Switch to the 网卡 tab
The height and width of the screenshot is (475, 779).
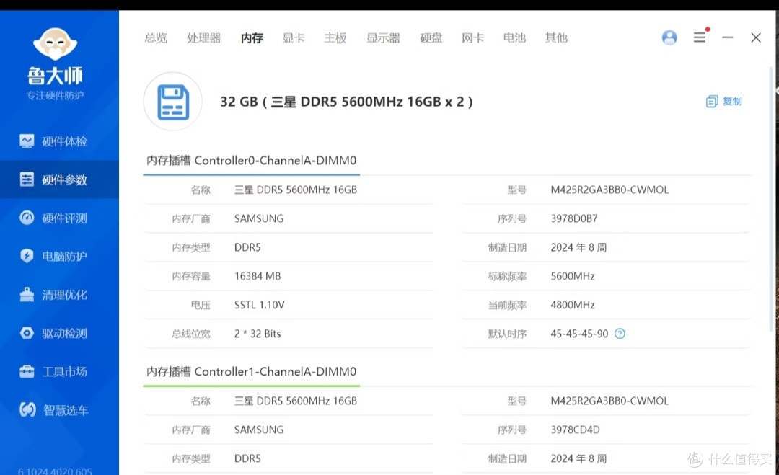pyautogui.click(x=472, y=37)
